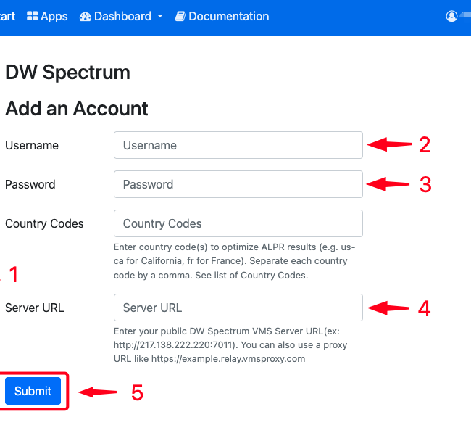Click the Username field label
The height and width of the screenshot is (425, 471).
(x=32, y=145)
